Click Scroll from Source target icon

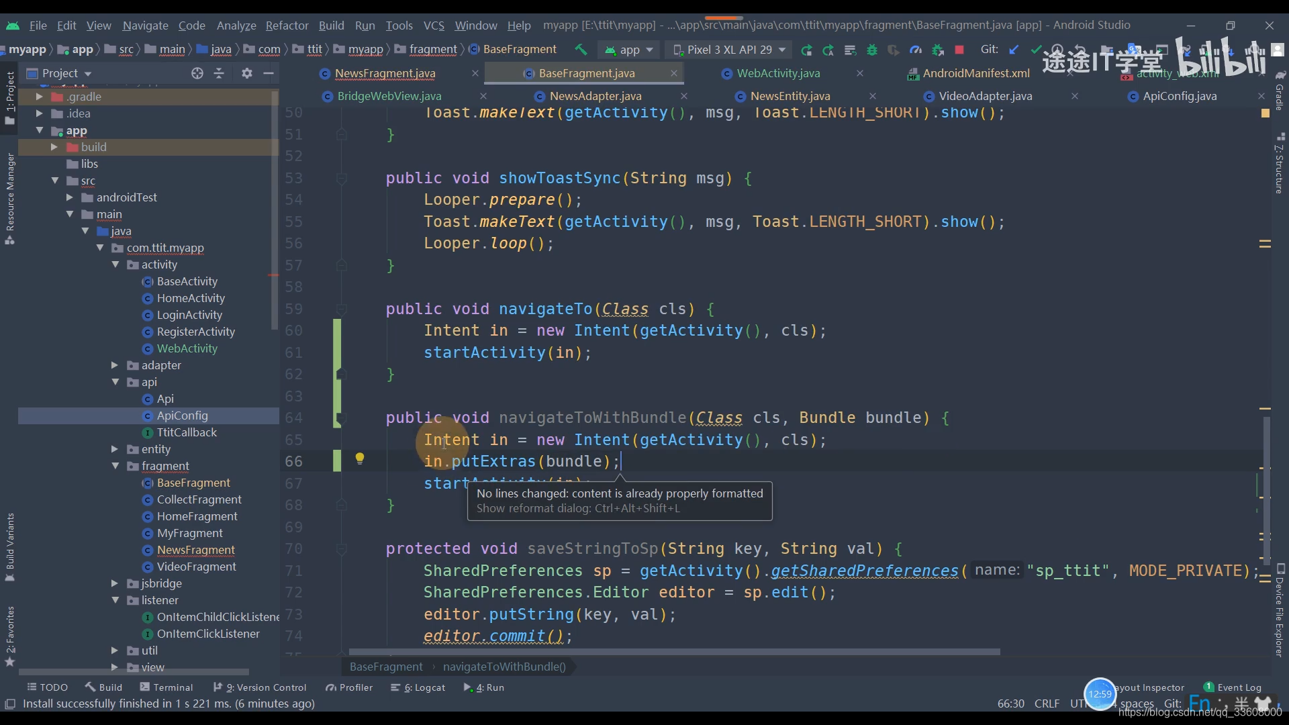click(x=197, y=73)
